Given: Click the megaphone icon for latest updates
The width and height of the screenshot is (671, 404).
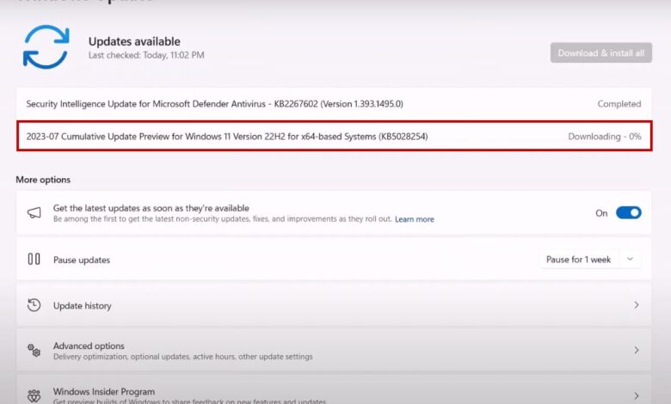Looking at the screenshot, I should click(x=34, y=212).
